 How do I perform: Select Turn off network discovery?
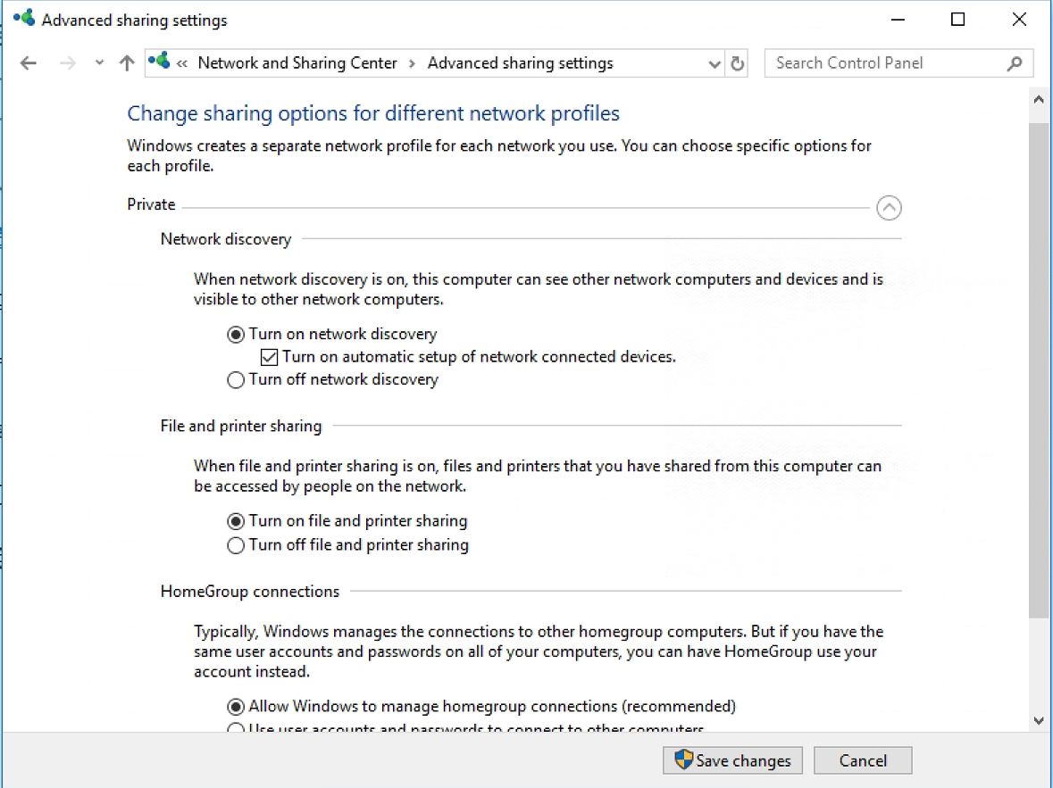pyautogui.click(x=235, y=379)
